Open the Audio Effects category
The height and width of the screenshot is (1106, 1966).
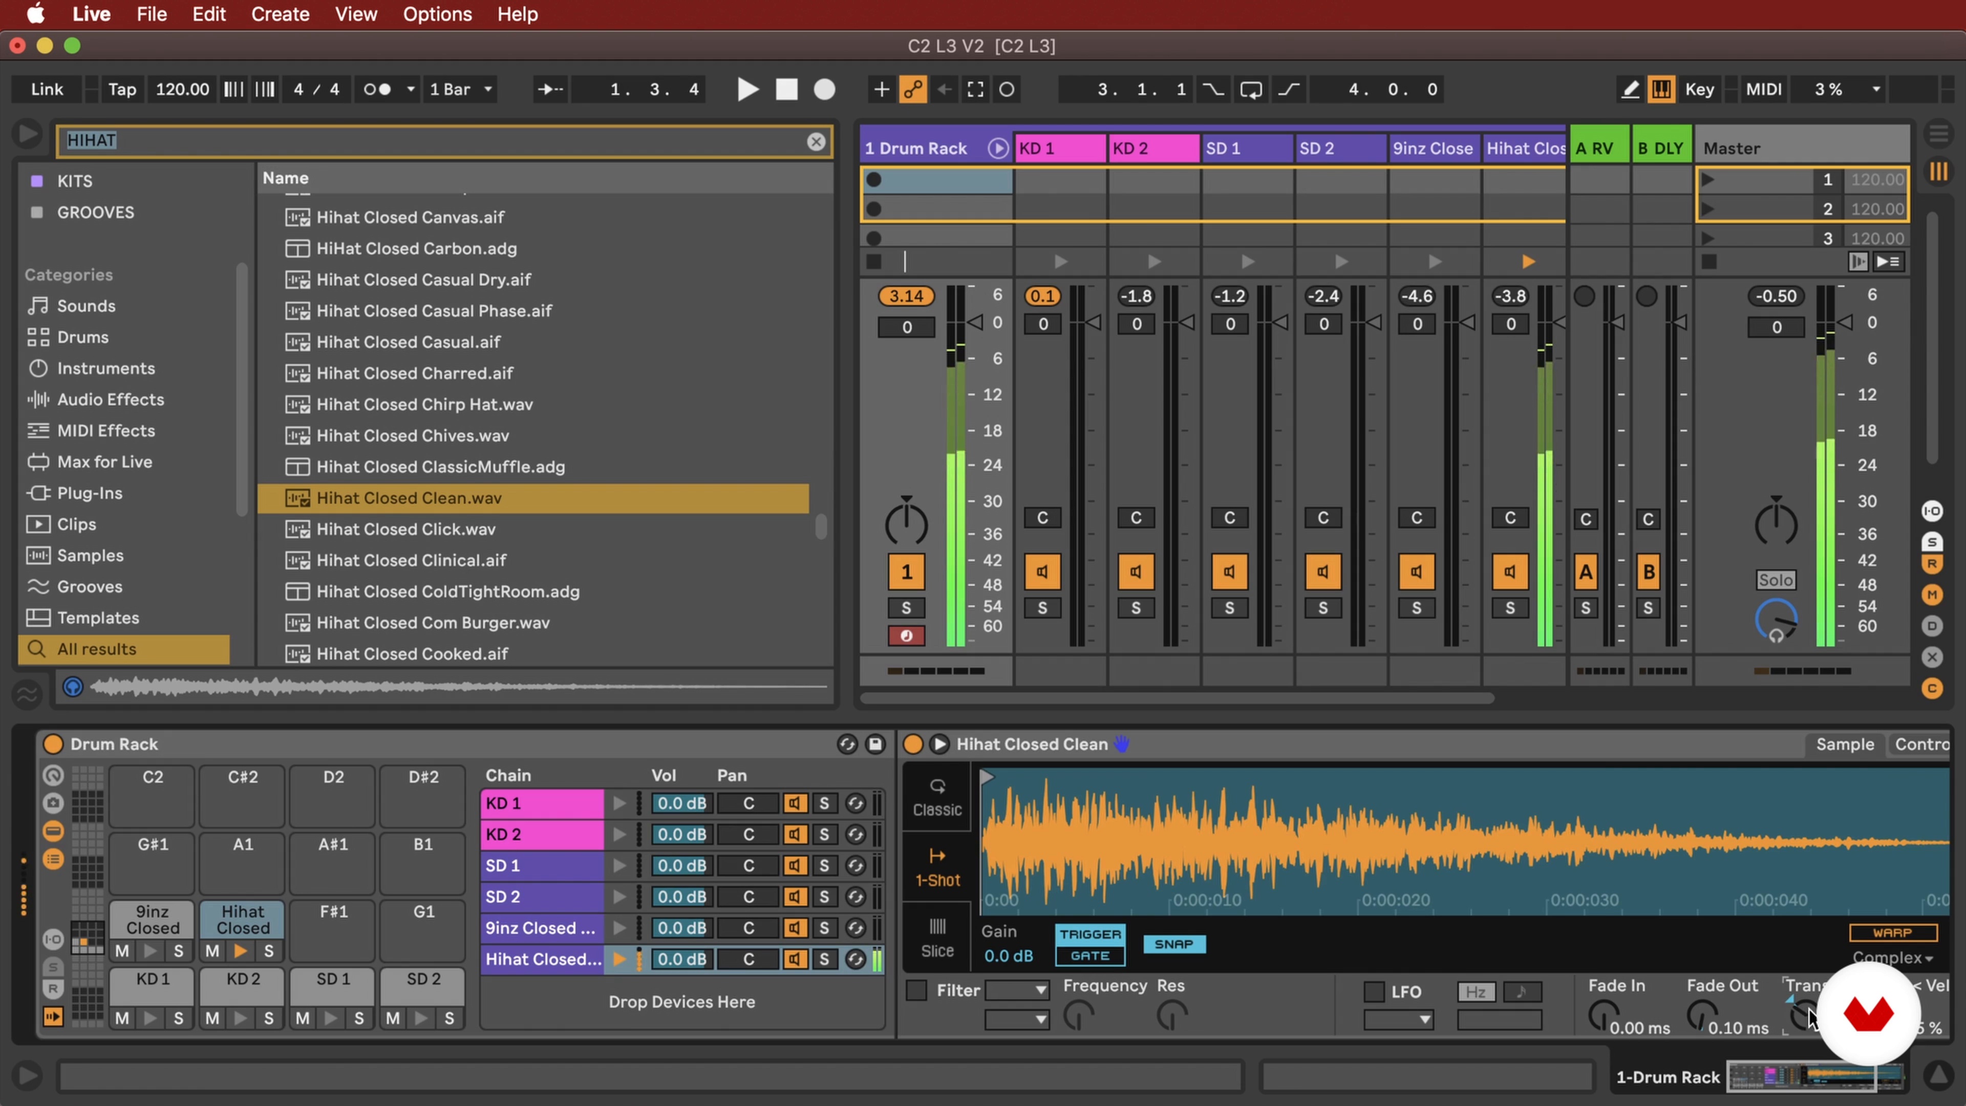tap(110, 400)
